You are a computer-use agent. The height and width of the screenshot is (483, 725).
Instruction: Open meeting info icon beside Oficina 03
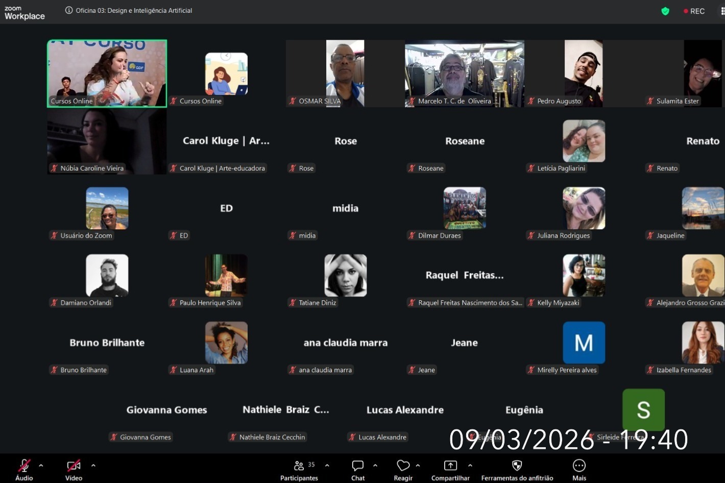(69, 10)
